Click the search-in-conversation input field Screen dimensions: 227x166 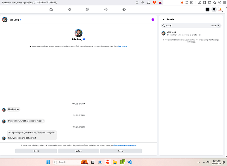(x=187, y=26)
